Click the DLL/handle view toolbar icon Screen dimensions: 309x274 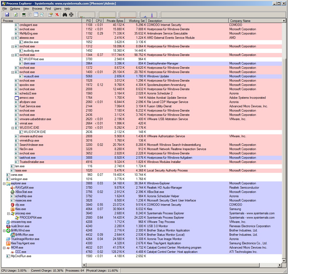tap(42, 15)
